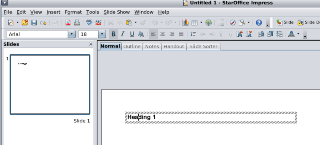Justify the text
Screen dimensions: 320x145
point(181,34)
